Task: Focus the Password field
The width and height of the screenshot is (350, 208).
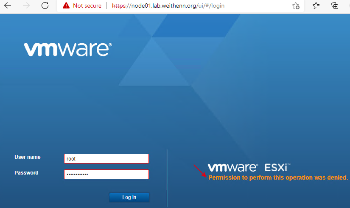Action: click(106, 174)
